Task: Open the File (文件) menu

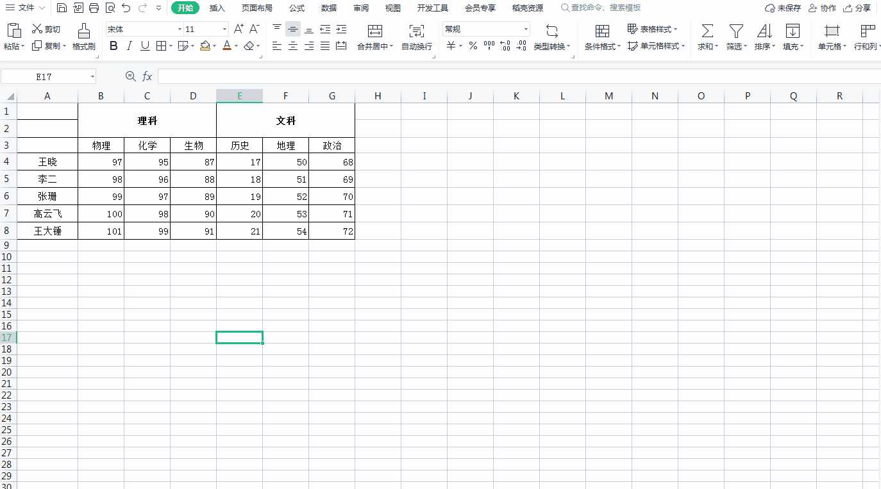Action: coord(26,8)
